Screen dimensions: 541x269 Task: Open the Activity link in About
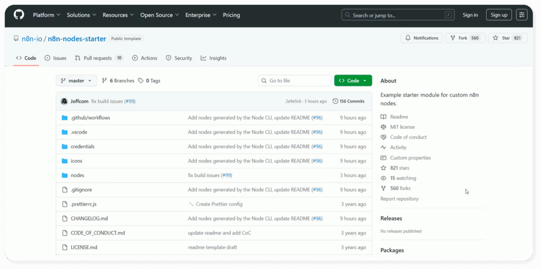tap(398, 147)
